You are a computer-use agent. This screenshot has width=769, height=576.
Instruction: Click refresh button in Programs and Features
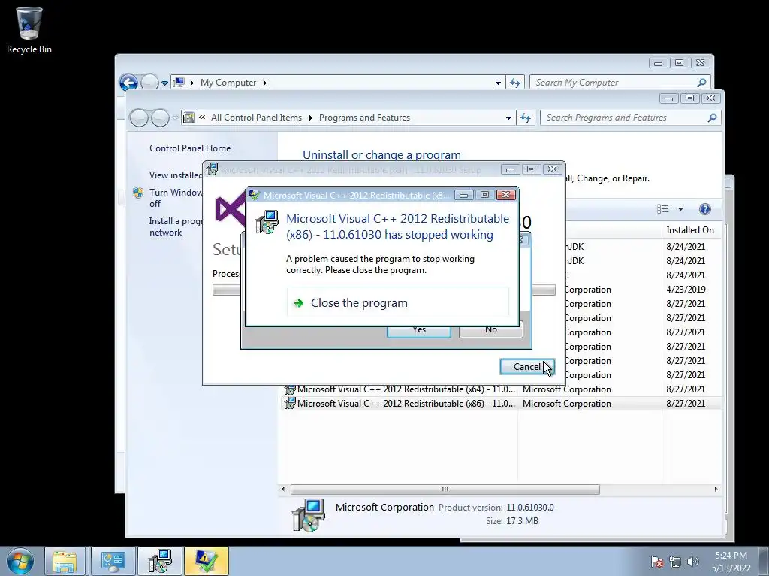coord(526,118)
